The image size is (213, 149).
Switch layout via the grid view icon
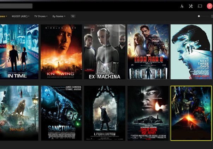(212, 16)
